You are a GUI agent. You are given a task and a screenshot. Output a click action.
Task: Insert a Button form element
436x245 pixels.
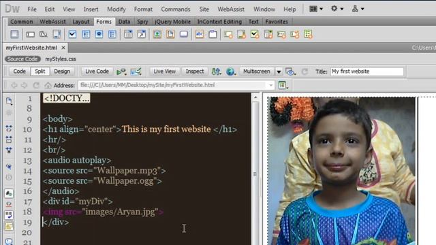pos(184,34)
